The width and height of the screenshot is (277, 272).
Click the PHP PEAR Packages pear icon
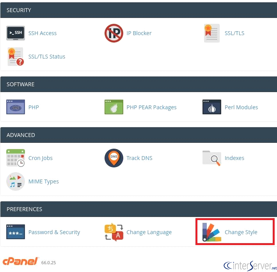pyautogui.click(x=114, y=107)
